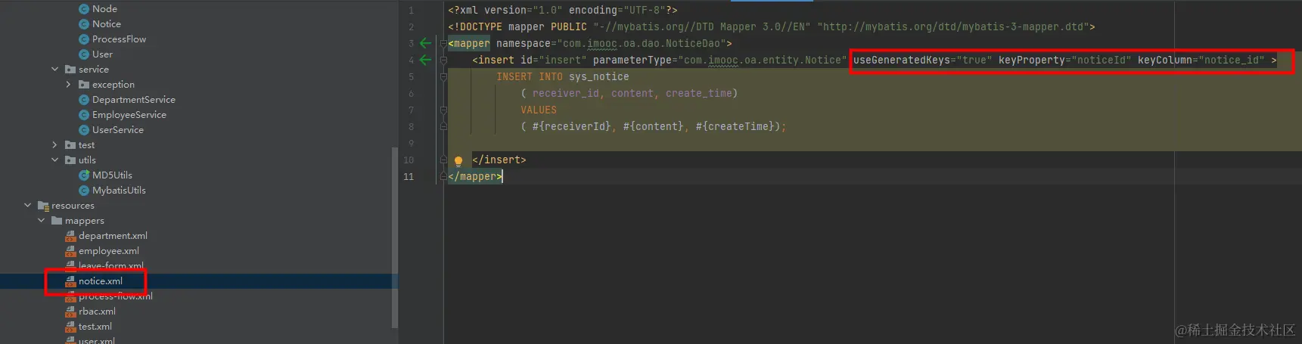Click the service package folder icon

coord(70,70)
